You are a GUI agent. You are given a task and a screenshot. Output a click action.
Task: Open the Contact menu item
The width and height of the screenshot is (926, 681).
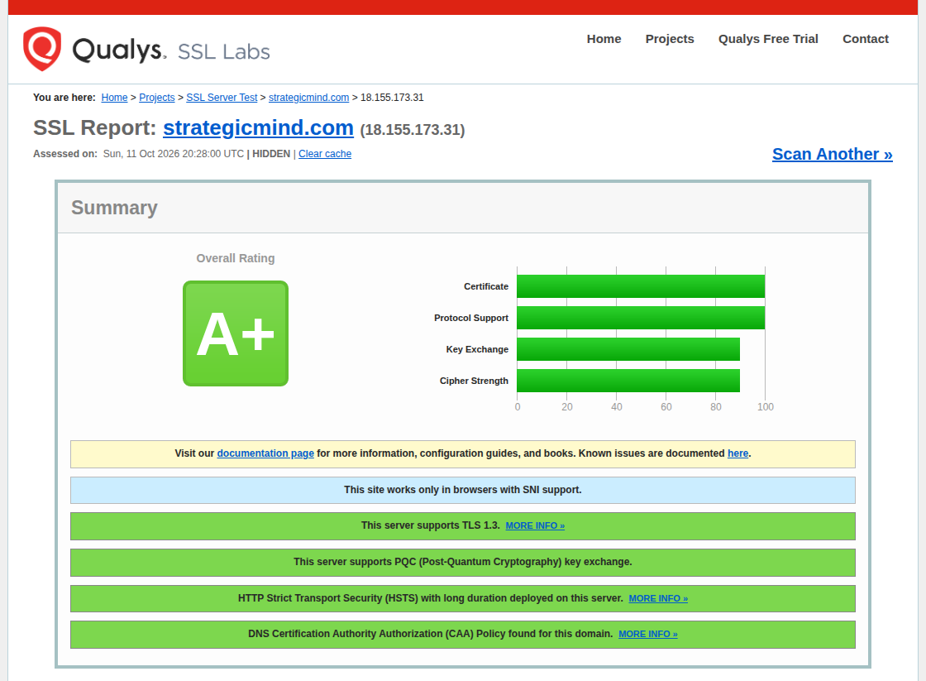pos(865,39)
